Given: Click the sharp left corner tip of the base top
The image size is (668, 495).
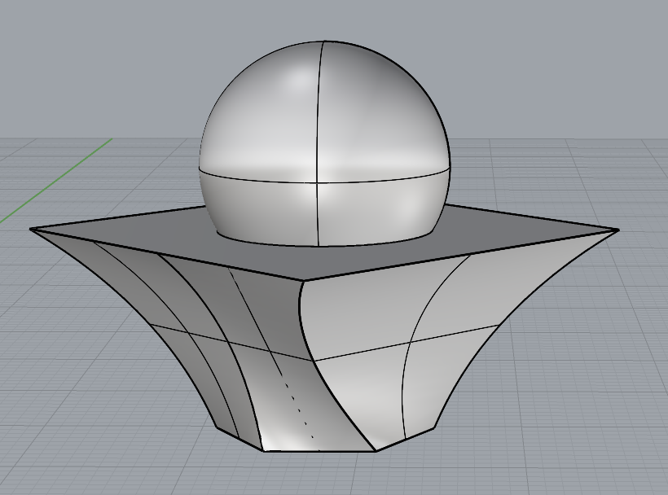Looking at the screenshot, I should pyautogui.click(x=33, y=230).
